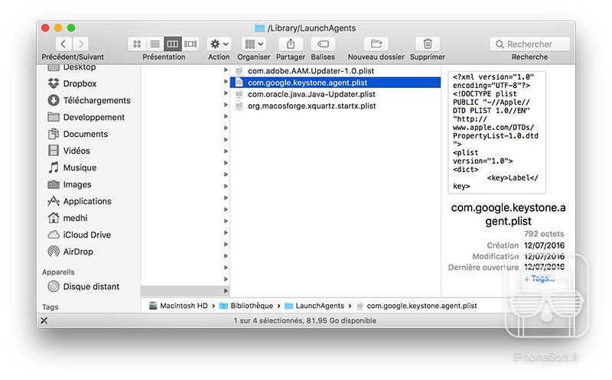Go to LaunchAgents in path bar
Viewport: 612px width, 380px height.
pos(314,306)
